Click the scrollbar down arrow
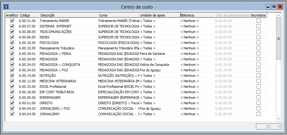The height and width of the screenshot is (135, 287). pos(278,118)
